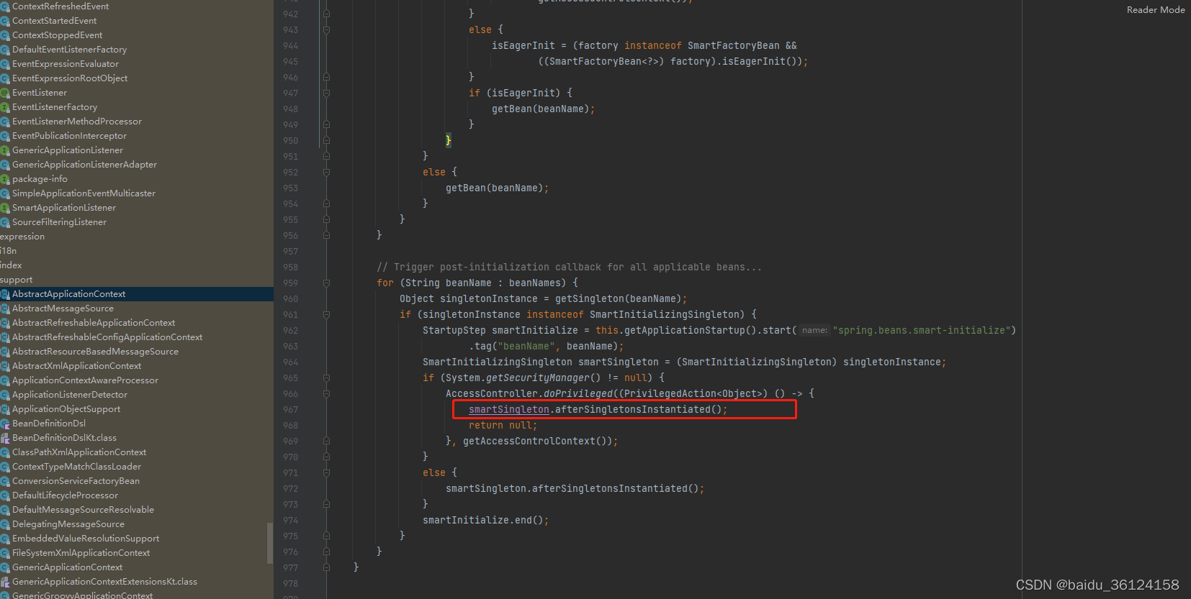Open ContextRefreshedEvent class in the tree
This screenshot has width=1191, height=599.
point(60,6)
